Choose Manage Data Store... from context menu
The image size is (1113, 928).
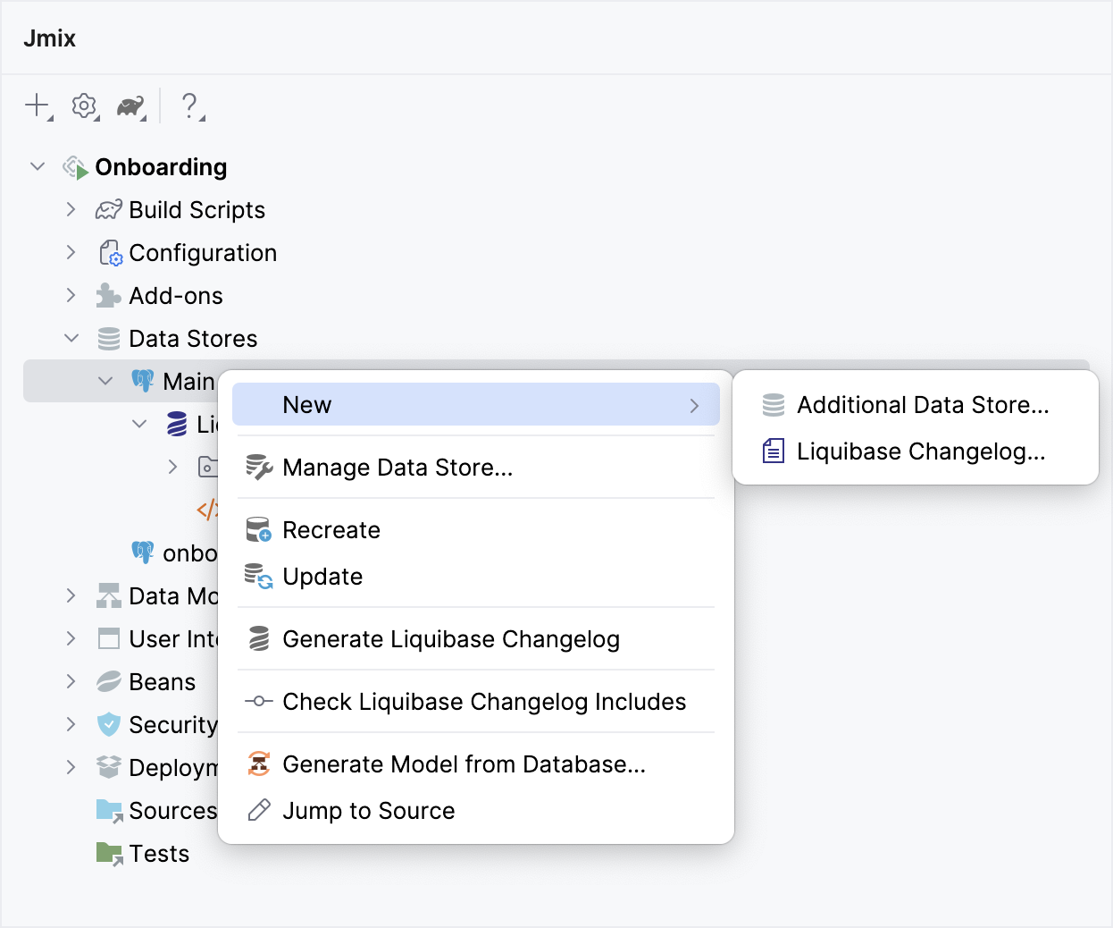click(476, 468)
